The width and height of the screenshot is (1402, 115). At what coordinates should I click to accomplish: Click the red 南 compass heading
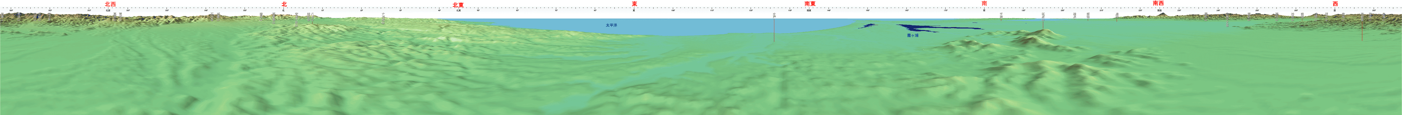[x=984, y=4]
